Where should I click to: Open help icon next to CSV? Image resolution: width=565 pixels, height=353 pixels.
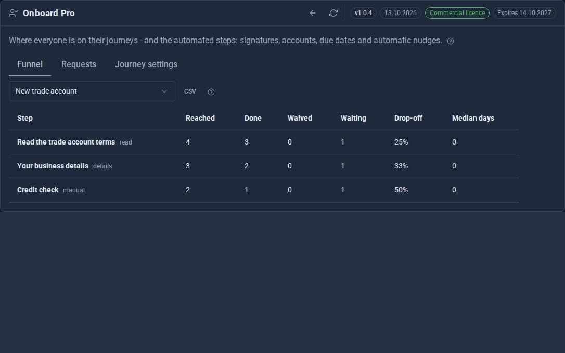coord(211,92)
